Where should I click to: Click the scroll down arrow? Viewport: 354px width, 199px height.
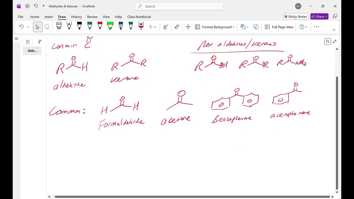(x=337, y=192)
